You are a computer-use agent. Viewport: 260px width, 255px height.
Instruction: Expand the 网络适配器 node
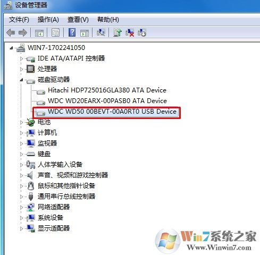click(21, 207)
